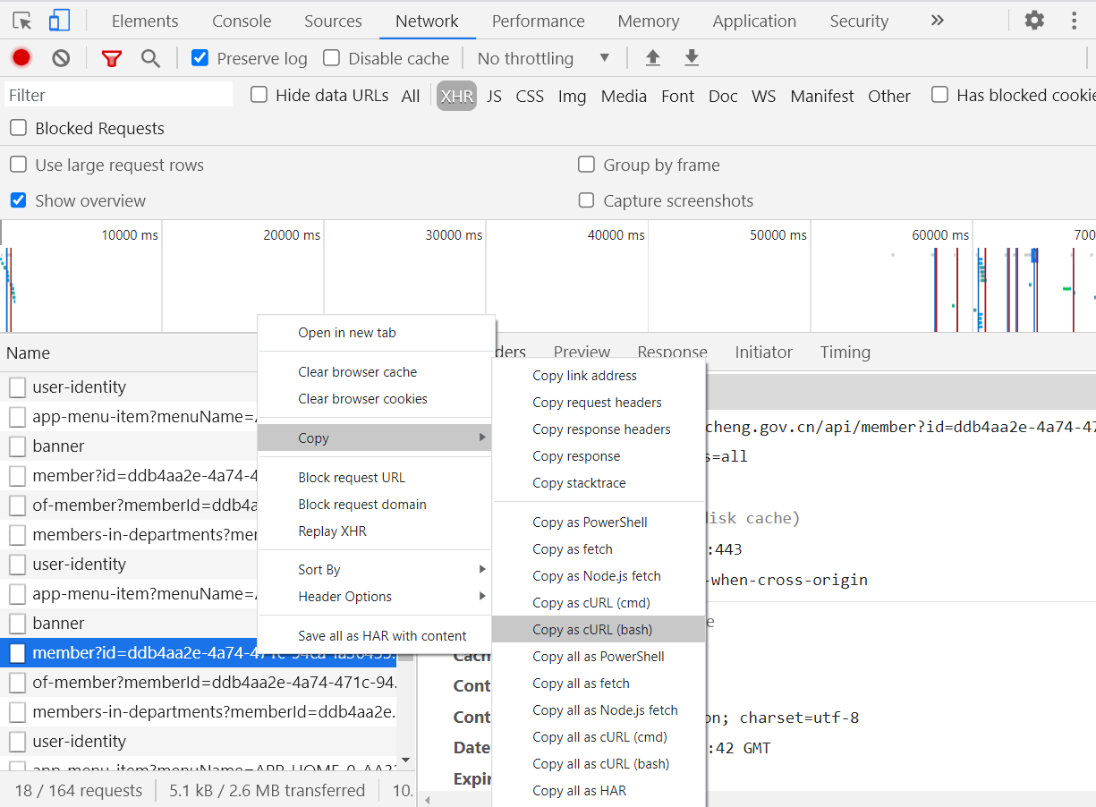Image resolution: width=1096 pixels, height=807 pixels.
Task: Uncheck the Preserve log checkbox
Action: pos(200,58)
